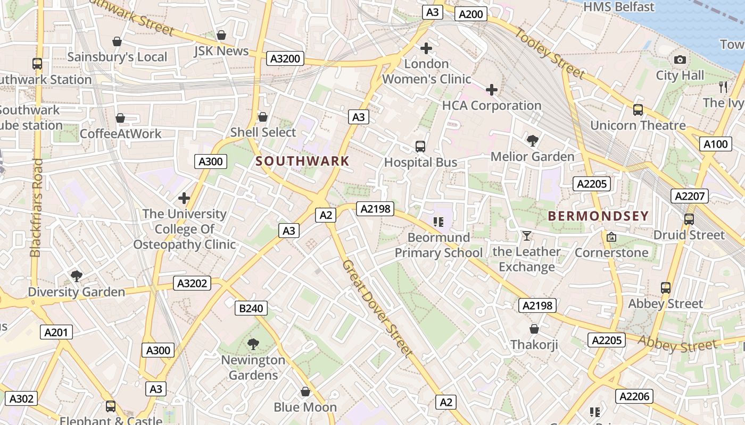Select the Unicorn Theatre bus stop icon

point(638,110)
